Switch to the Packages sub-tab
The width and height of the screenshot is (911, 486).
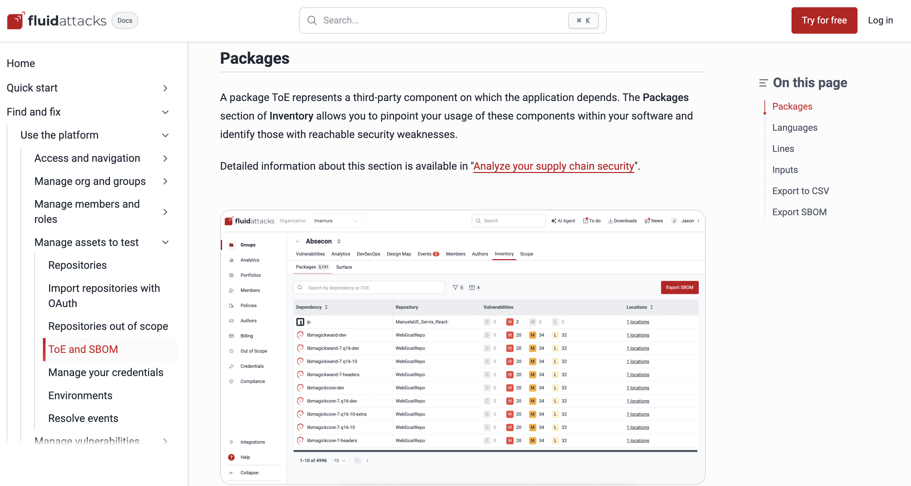click(x=312, y=267)
